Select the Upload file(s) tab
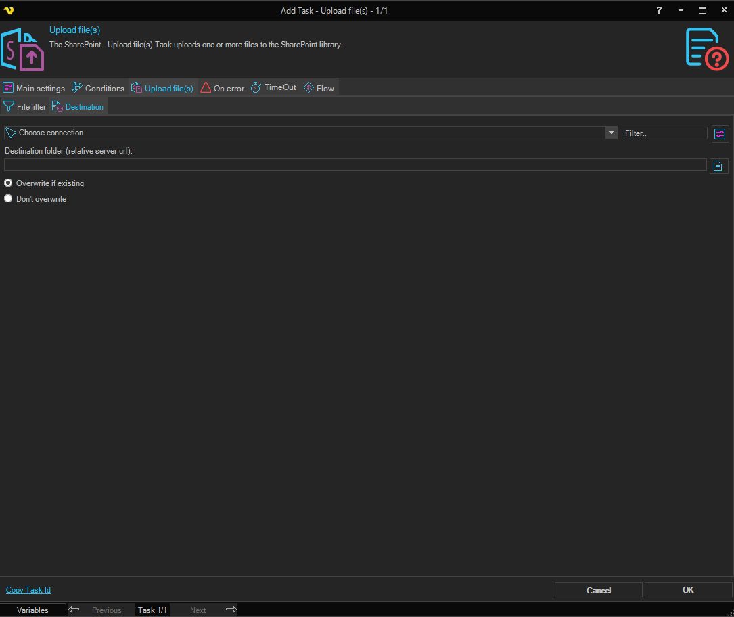Viewport: 734px width, 617px height. tap(162, 88)
